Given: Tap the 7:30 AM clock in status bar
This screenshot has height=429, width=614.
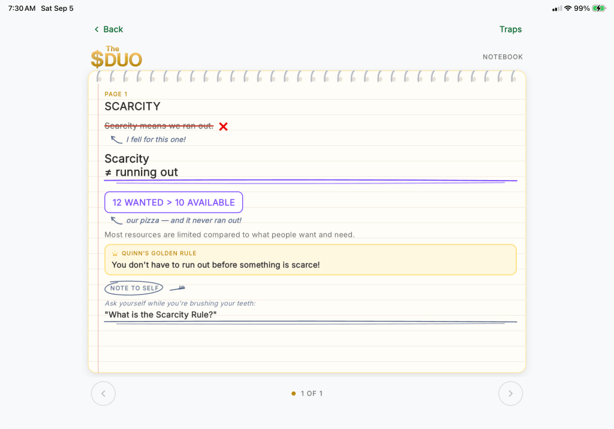Looking at the screenshot, I should pos(22,8).
